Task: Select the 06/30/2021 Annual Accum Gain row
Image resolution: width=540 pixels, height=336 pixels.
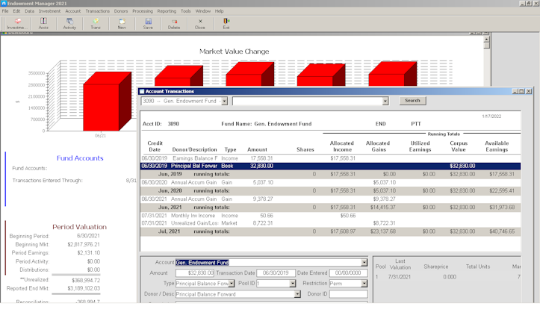Action: [330, 199]
